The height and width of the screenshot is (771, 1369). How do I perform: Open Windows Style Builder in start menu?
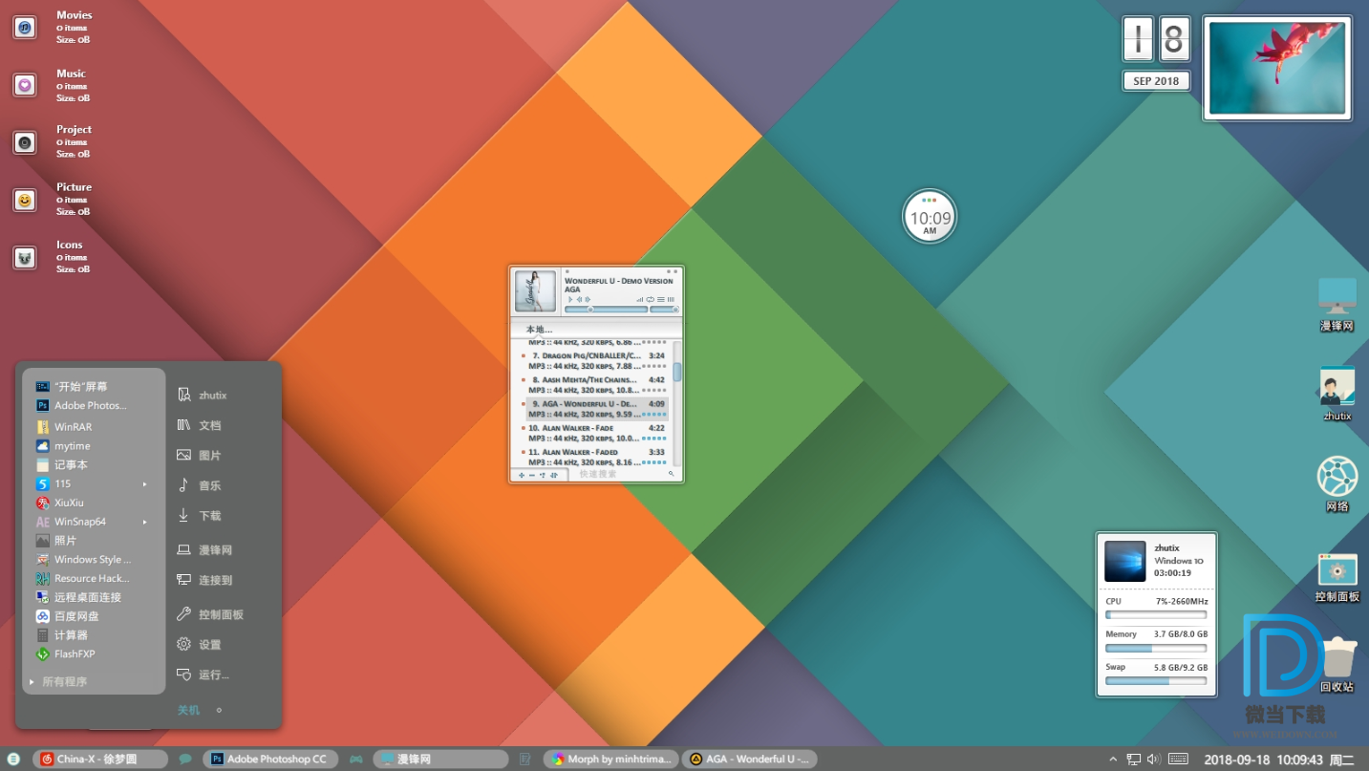(84, 560)
